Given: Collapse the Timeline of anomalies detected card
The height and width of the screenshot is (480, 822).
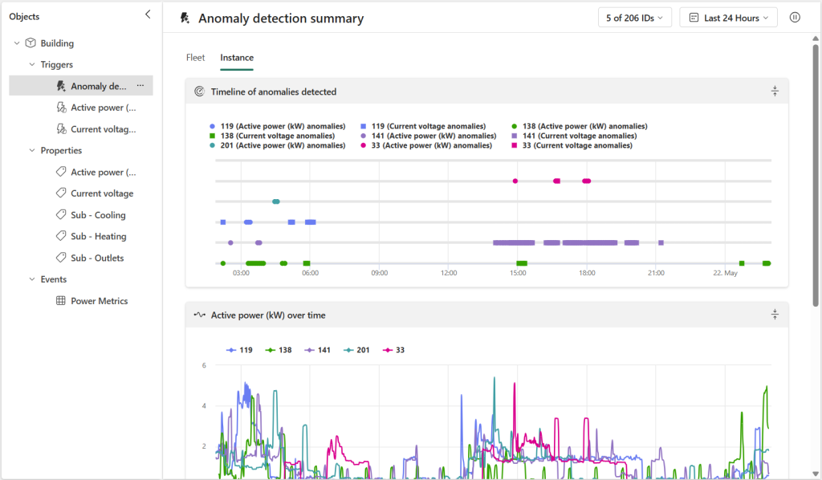Looking at the screenshot, I should click(775, 92).
